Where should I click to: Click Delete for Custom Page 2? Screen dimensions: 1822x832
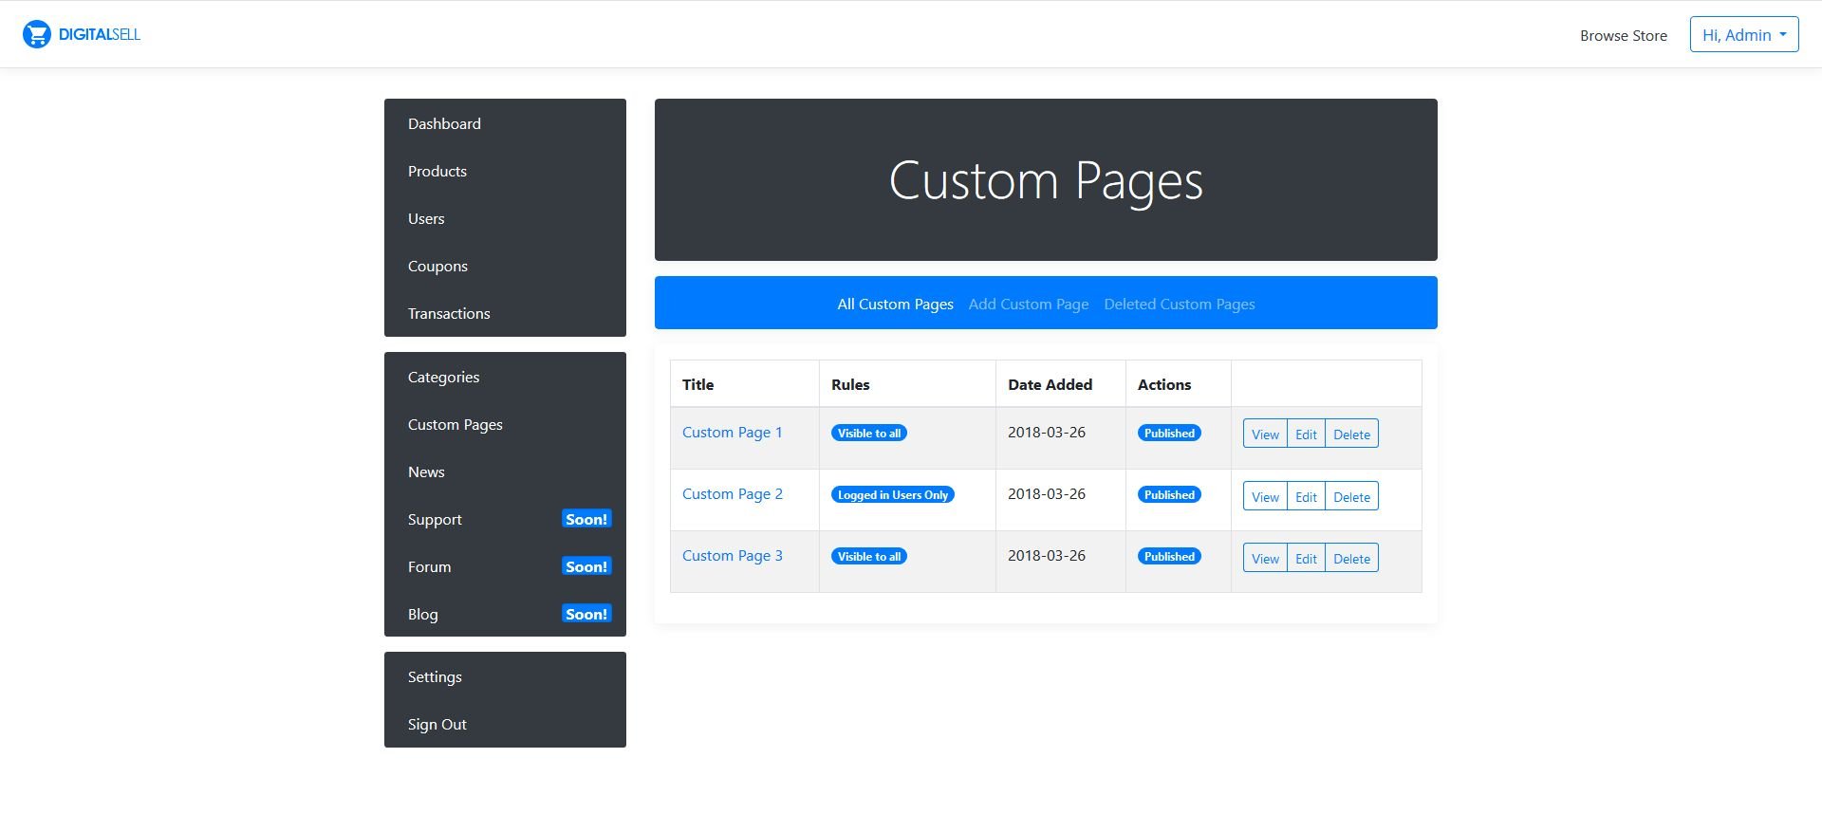[1351, 496]
